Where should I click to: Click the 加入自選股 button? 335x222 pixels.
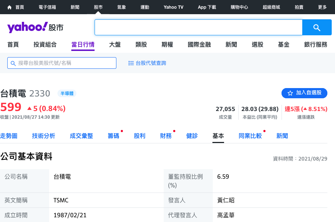(x=304, y=93)
